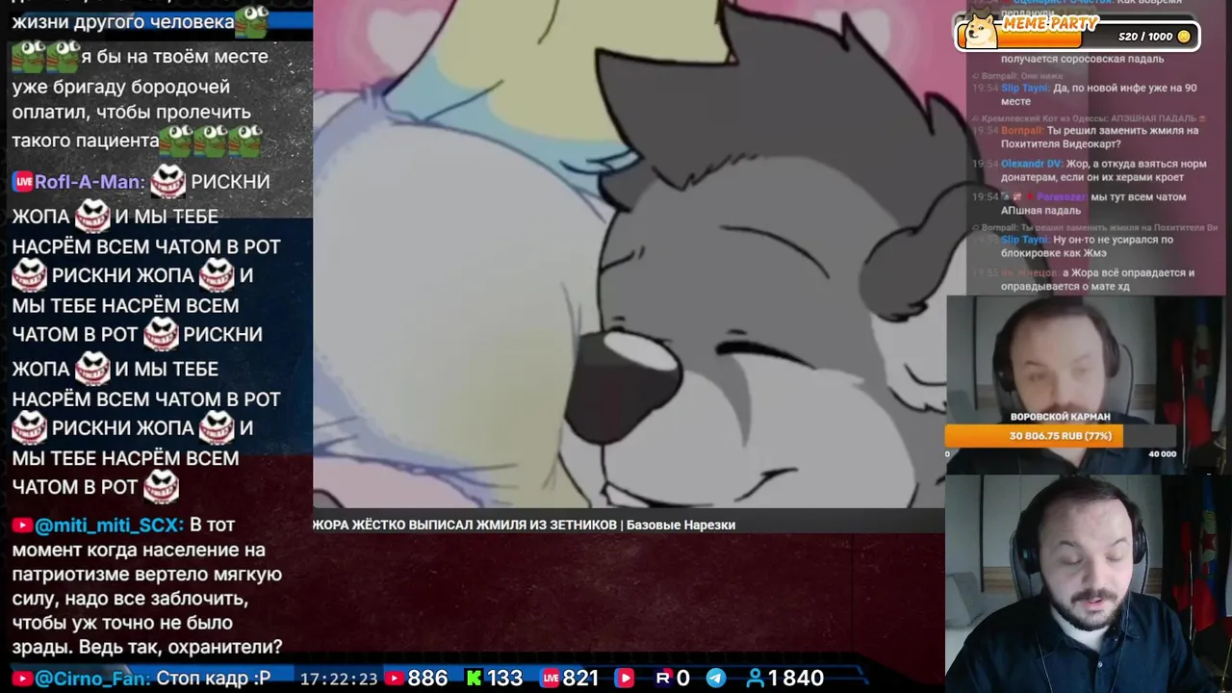
Task: Click the Doge icon in Meme Party banner
Action: tap(982, 29)
